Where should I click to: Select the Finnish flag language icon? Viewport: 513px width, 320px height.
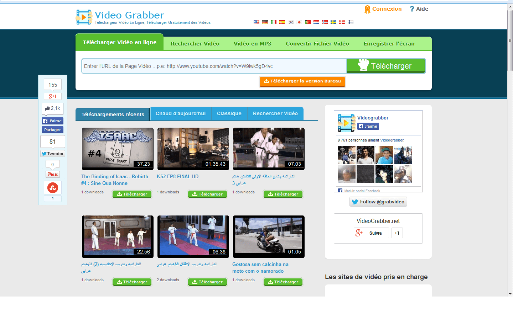351,22
